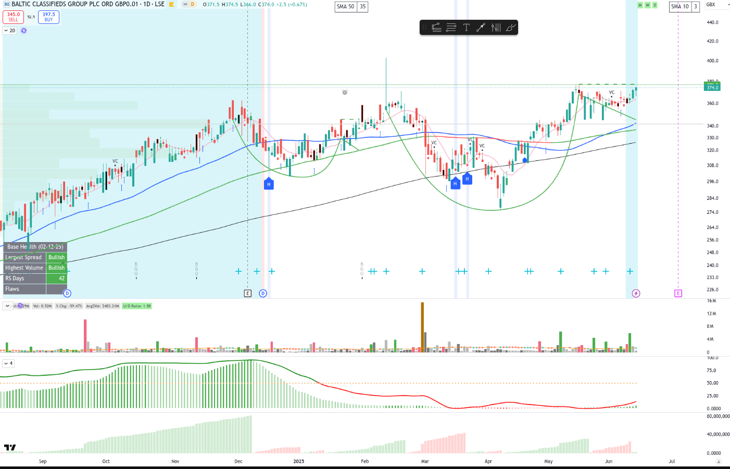Click the 3 value next to SMA 10
The height and width of the screenshot is (469, 730).
[x=695, y=7]
